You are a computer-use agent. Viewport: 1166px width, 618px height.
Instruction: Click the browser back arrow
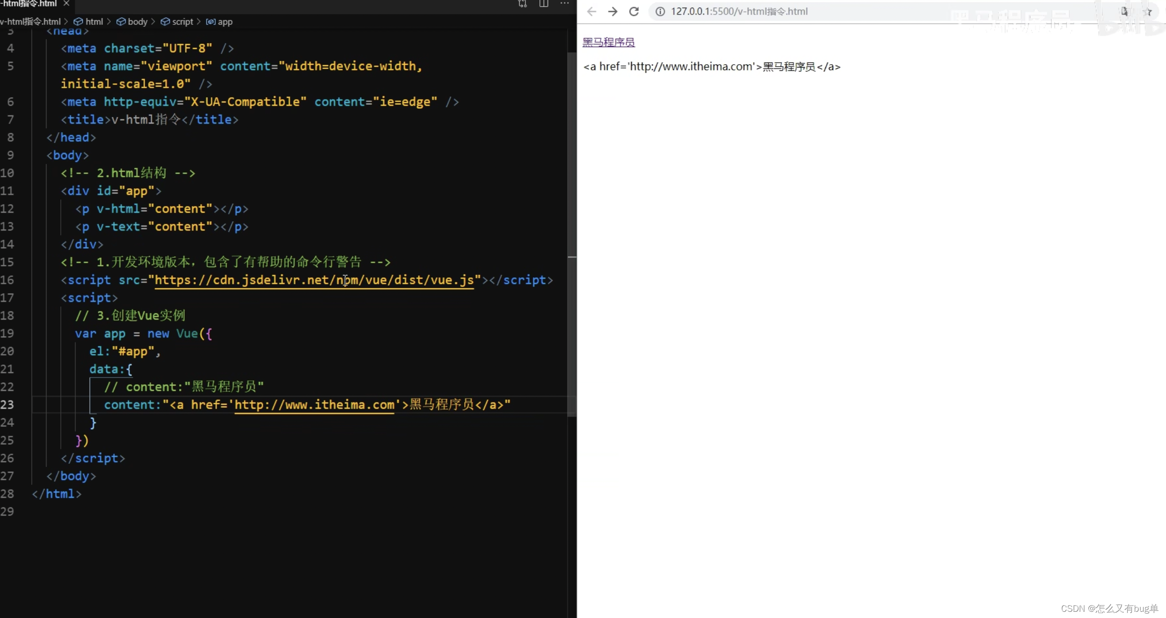pyautogui.click(x=592, y=11)
